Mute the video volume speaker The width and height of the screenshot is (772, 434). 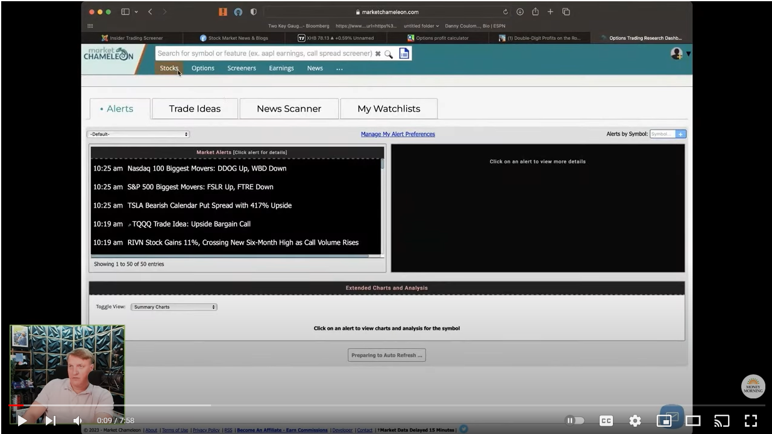tap(78, 421)
